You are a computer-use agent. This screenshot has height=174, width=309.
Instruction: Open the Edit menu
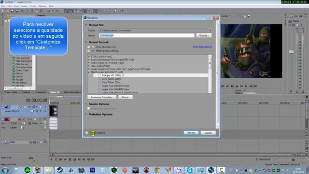[x=9, y=6]
